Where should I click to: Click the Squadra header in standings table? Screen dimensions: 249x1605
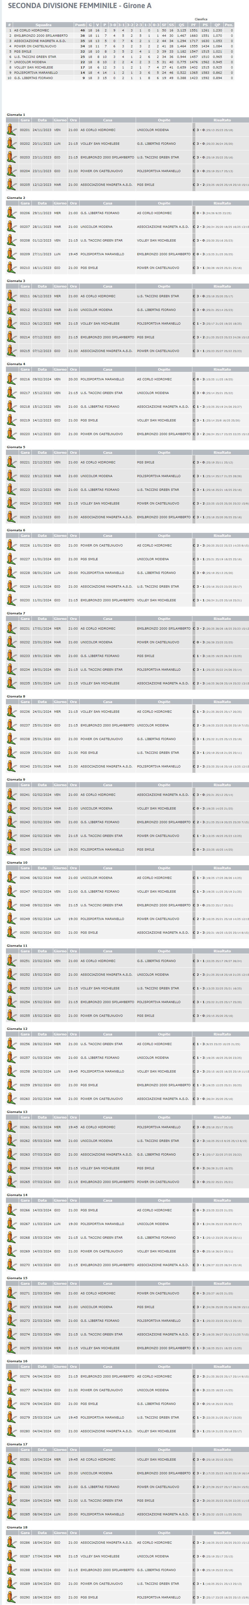(x=43, y=25)
